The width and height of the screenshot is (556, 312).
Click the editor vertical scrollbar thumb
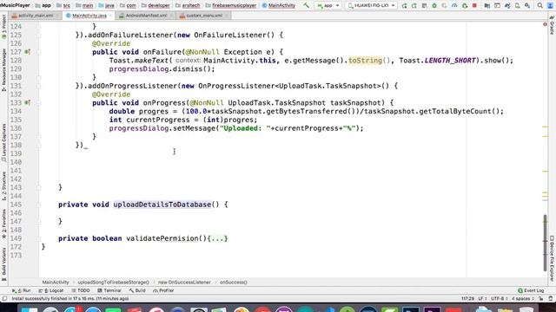point(545,244)
